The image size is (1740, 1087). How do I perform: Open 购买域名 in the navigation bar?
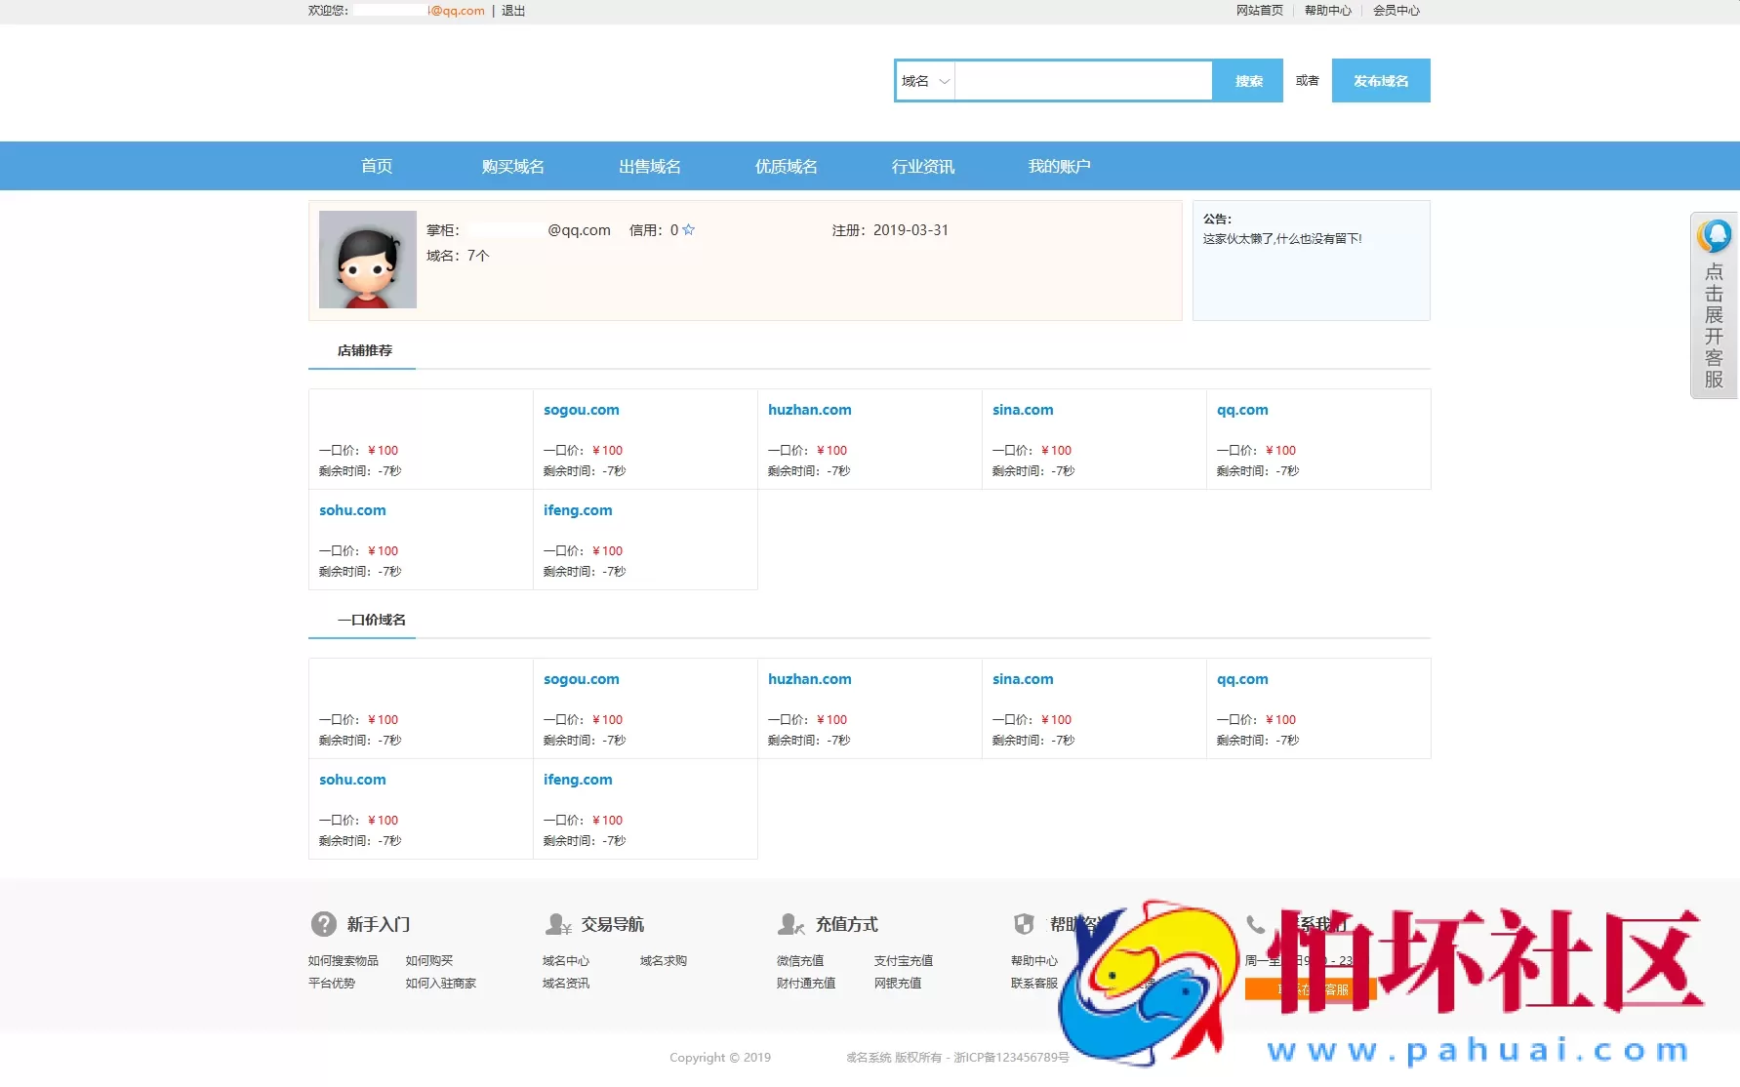coord(512,167)
